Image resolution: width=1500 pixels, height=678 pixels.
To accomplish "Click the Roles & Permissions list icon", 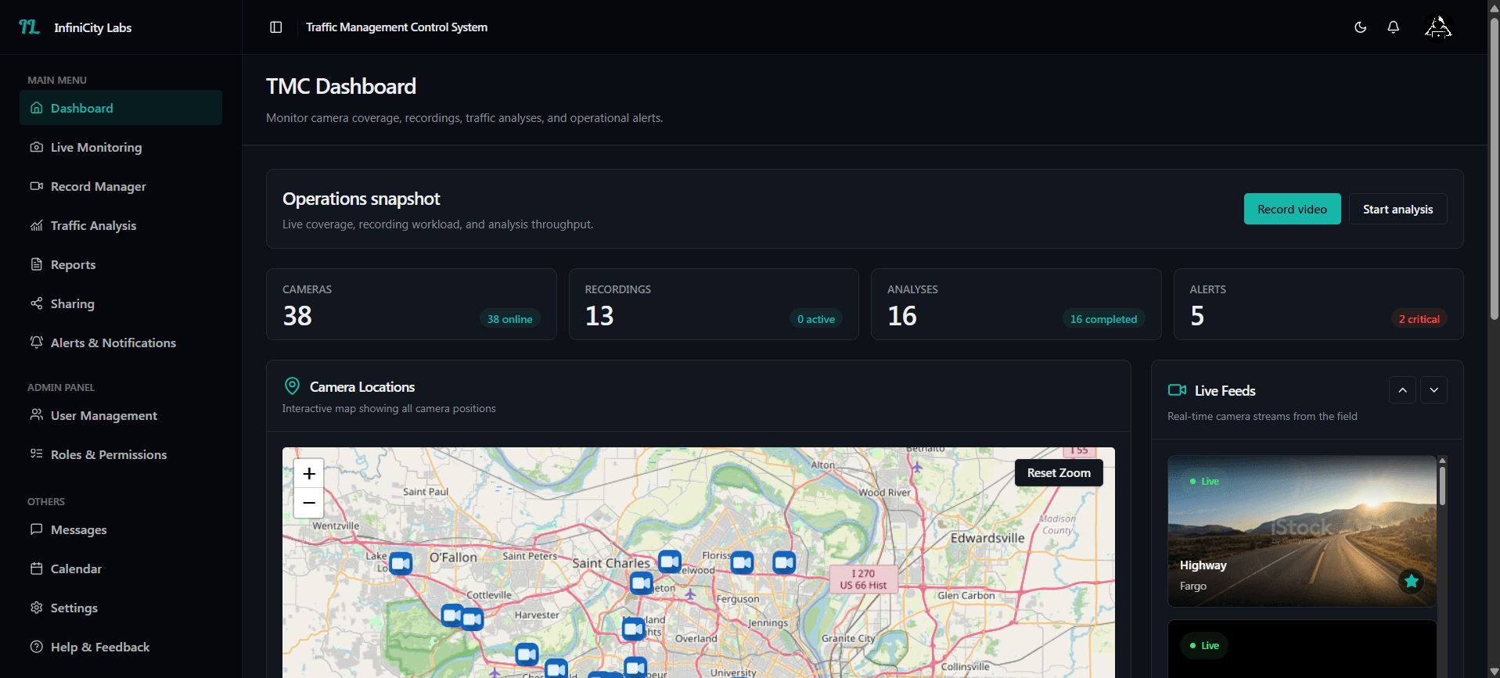I will pos(36,454).
